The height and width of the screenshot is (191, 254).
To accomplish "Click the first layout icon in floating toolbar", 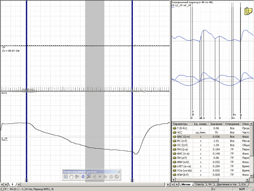I will pyautogui.click(x=66, y=177).
